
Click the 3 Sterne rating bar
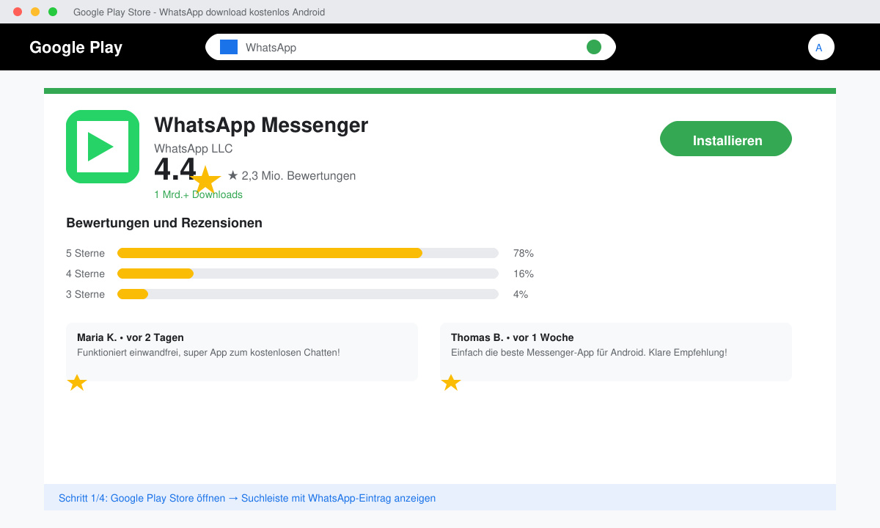point(308,294)
